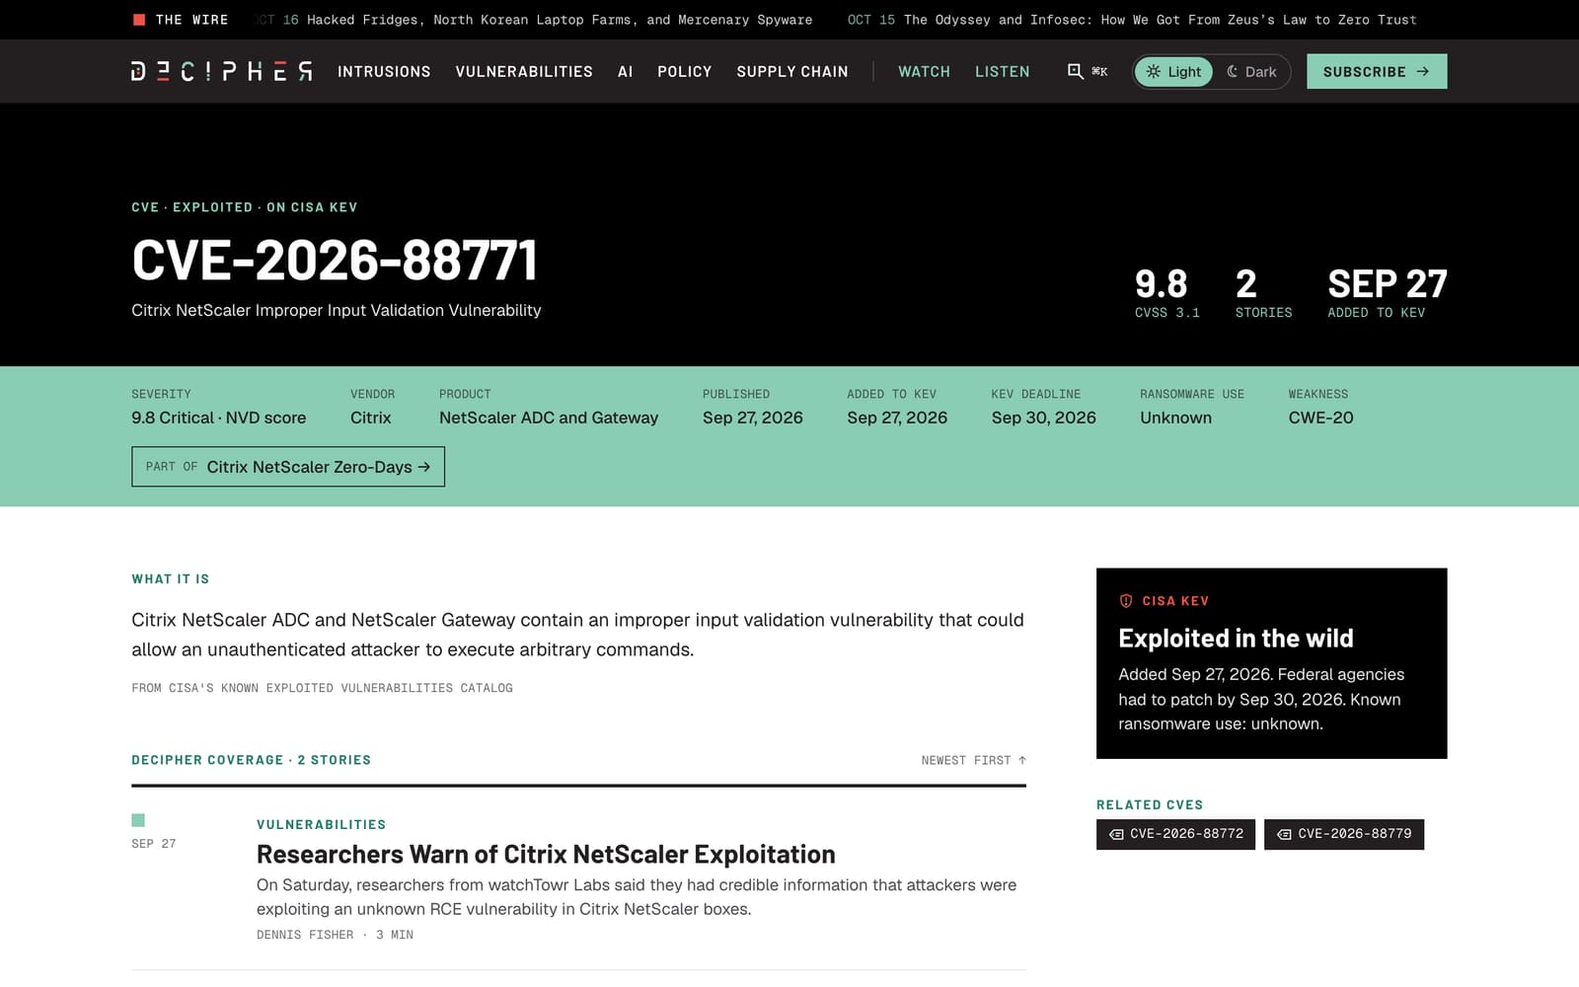Click the CWE-20 weakness value
The height and width of the screenshot is (987, 1579).
tap(1320, 418)
